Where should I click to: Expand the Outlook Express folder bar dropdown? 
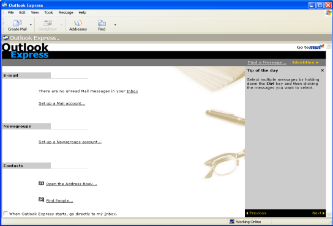pos(58,39)
